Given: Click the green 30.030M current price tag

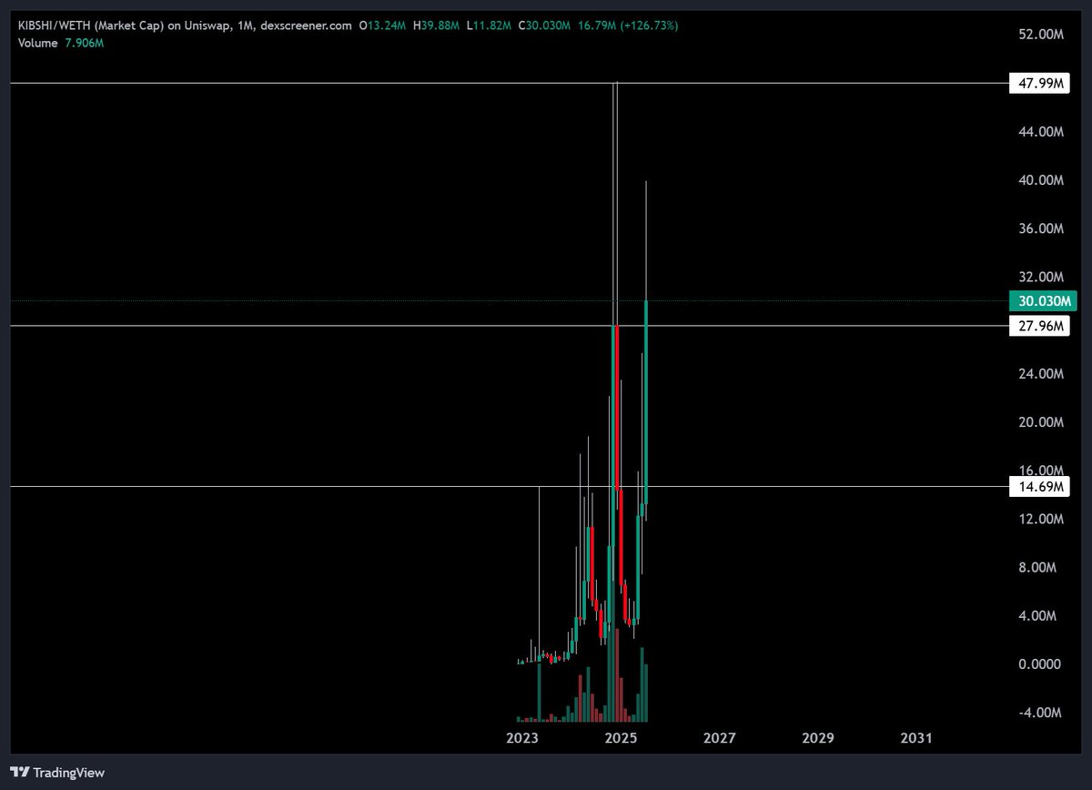Looking at the screenshot, I should point(1042,301).
